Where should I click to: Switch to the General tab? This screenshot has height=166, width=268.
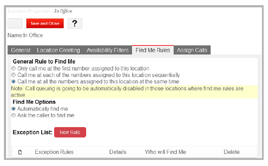[x=21, y=50]
